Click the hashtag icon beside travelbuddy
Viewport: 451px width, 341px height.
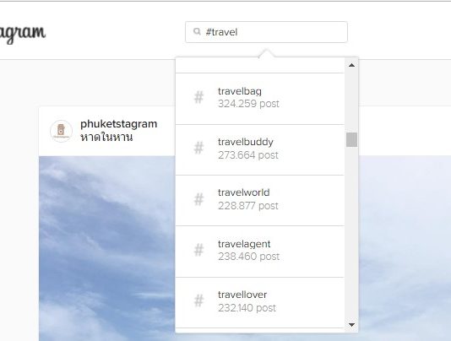pyautogui.click(x=198, y=148)
